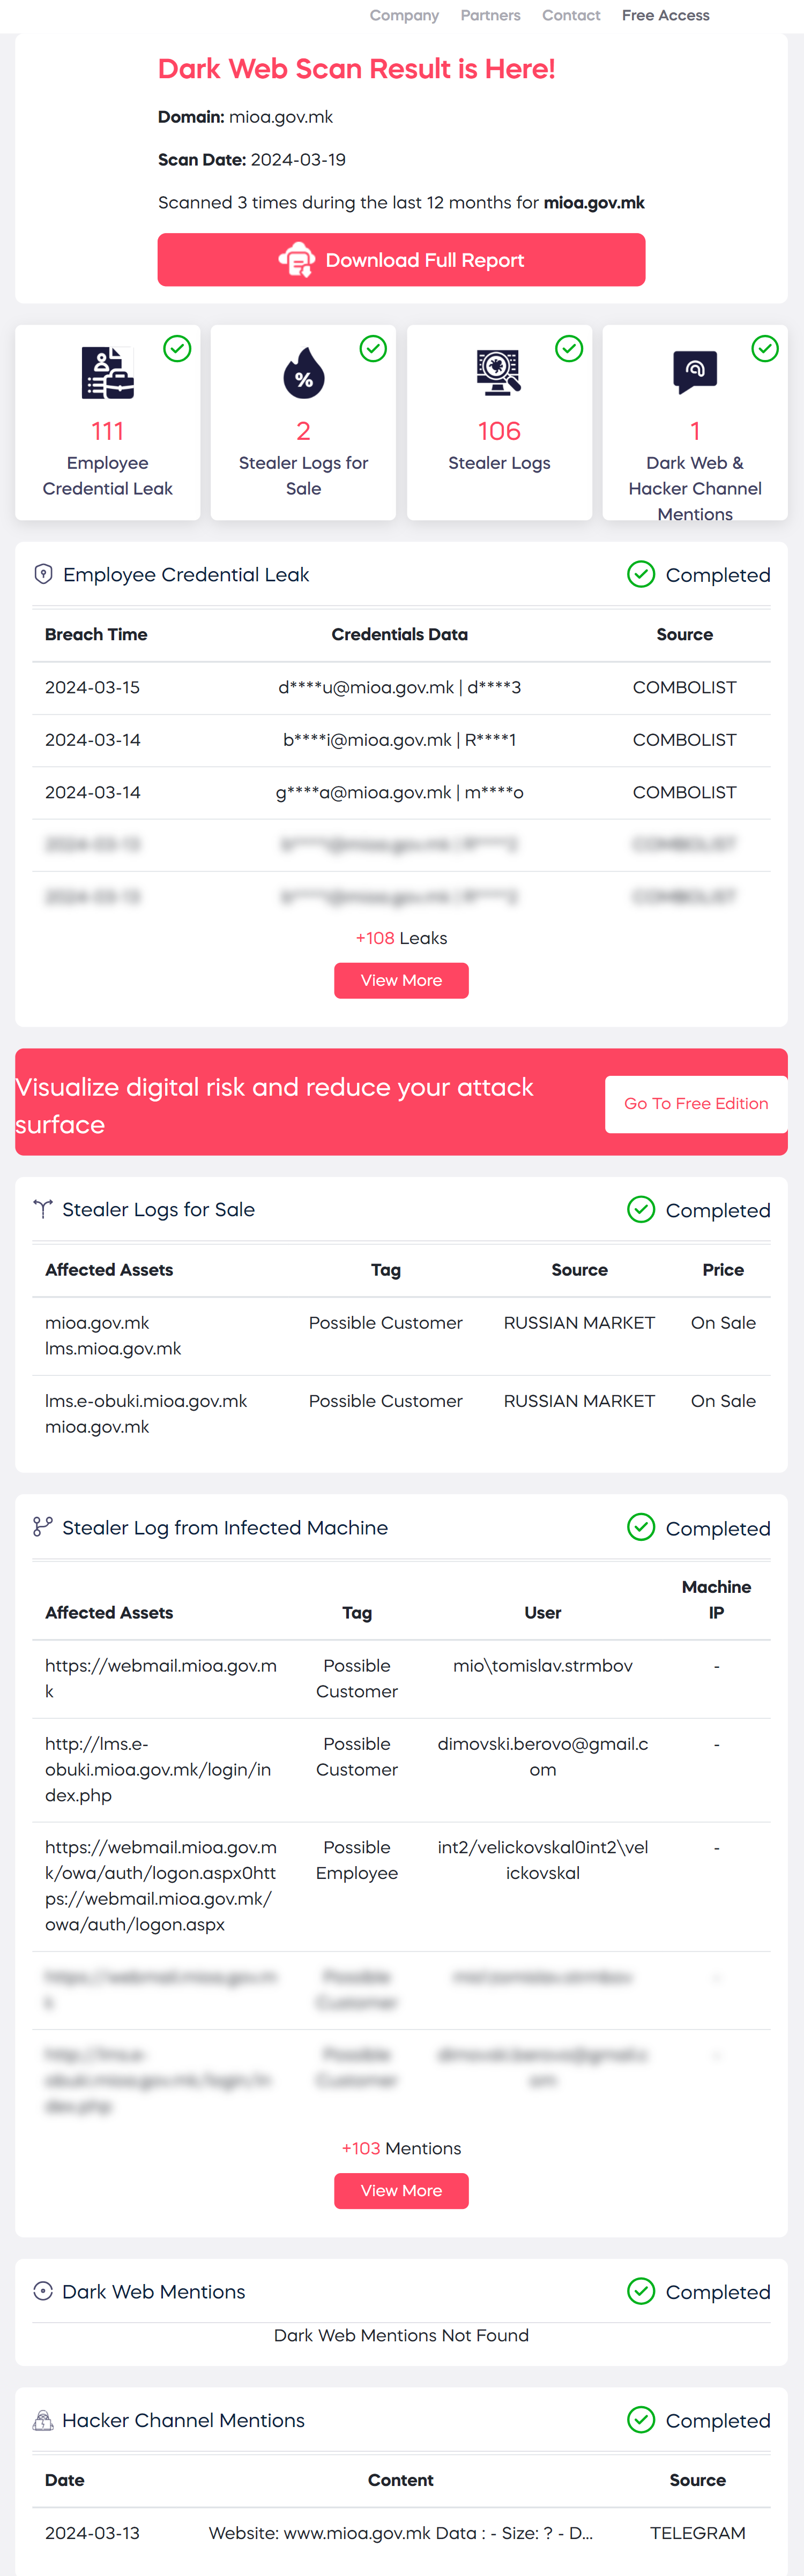Click View More under +103 Mentions
The height and width of the screenshot is (2576, 804).
pos(401,2190)
